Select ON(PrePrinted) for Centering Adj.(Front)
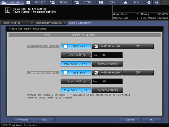Viewport: 169px width, 127px height. tap(107, 46)
